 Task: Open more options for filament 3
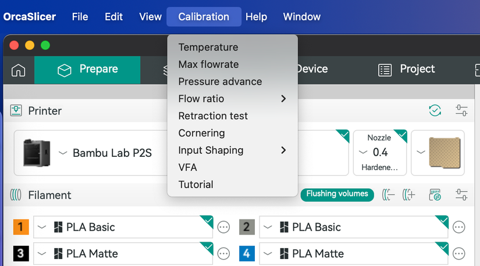click(223, 253)
